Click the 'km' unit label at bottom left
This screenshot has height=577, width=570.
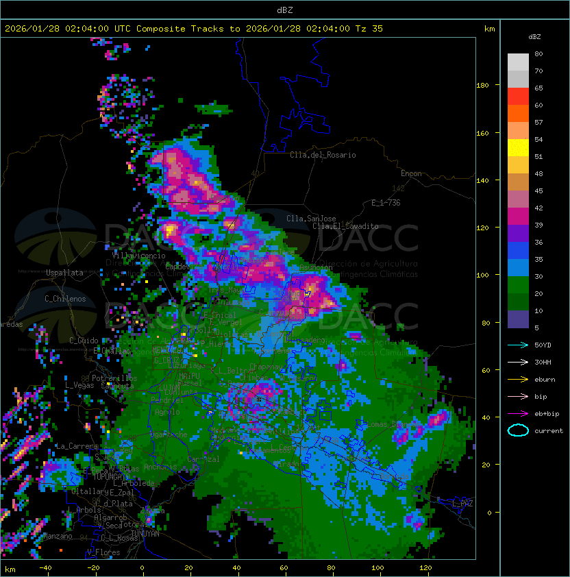pos(10,569)
